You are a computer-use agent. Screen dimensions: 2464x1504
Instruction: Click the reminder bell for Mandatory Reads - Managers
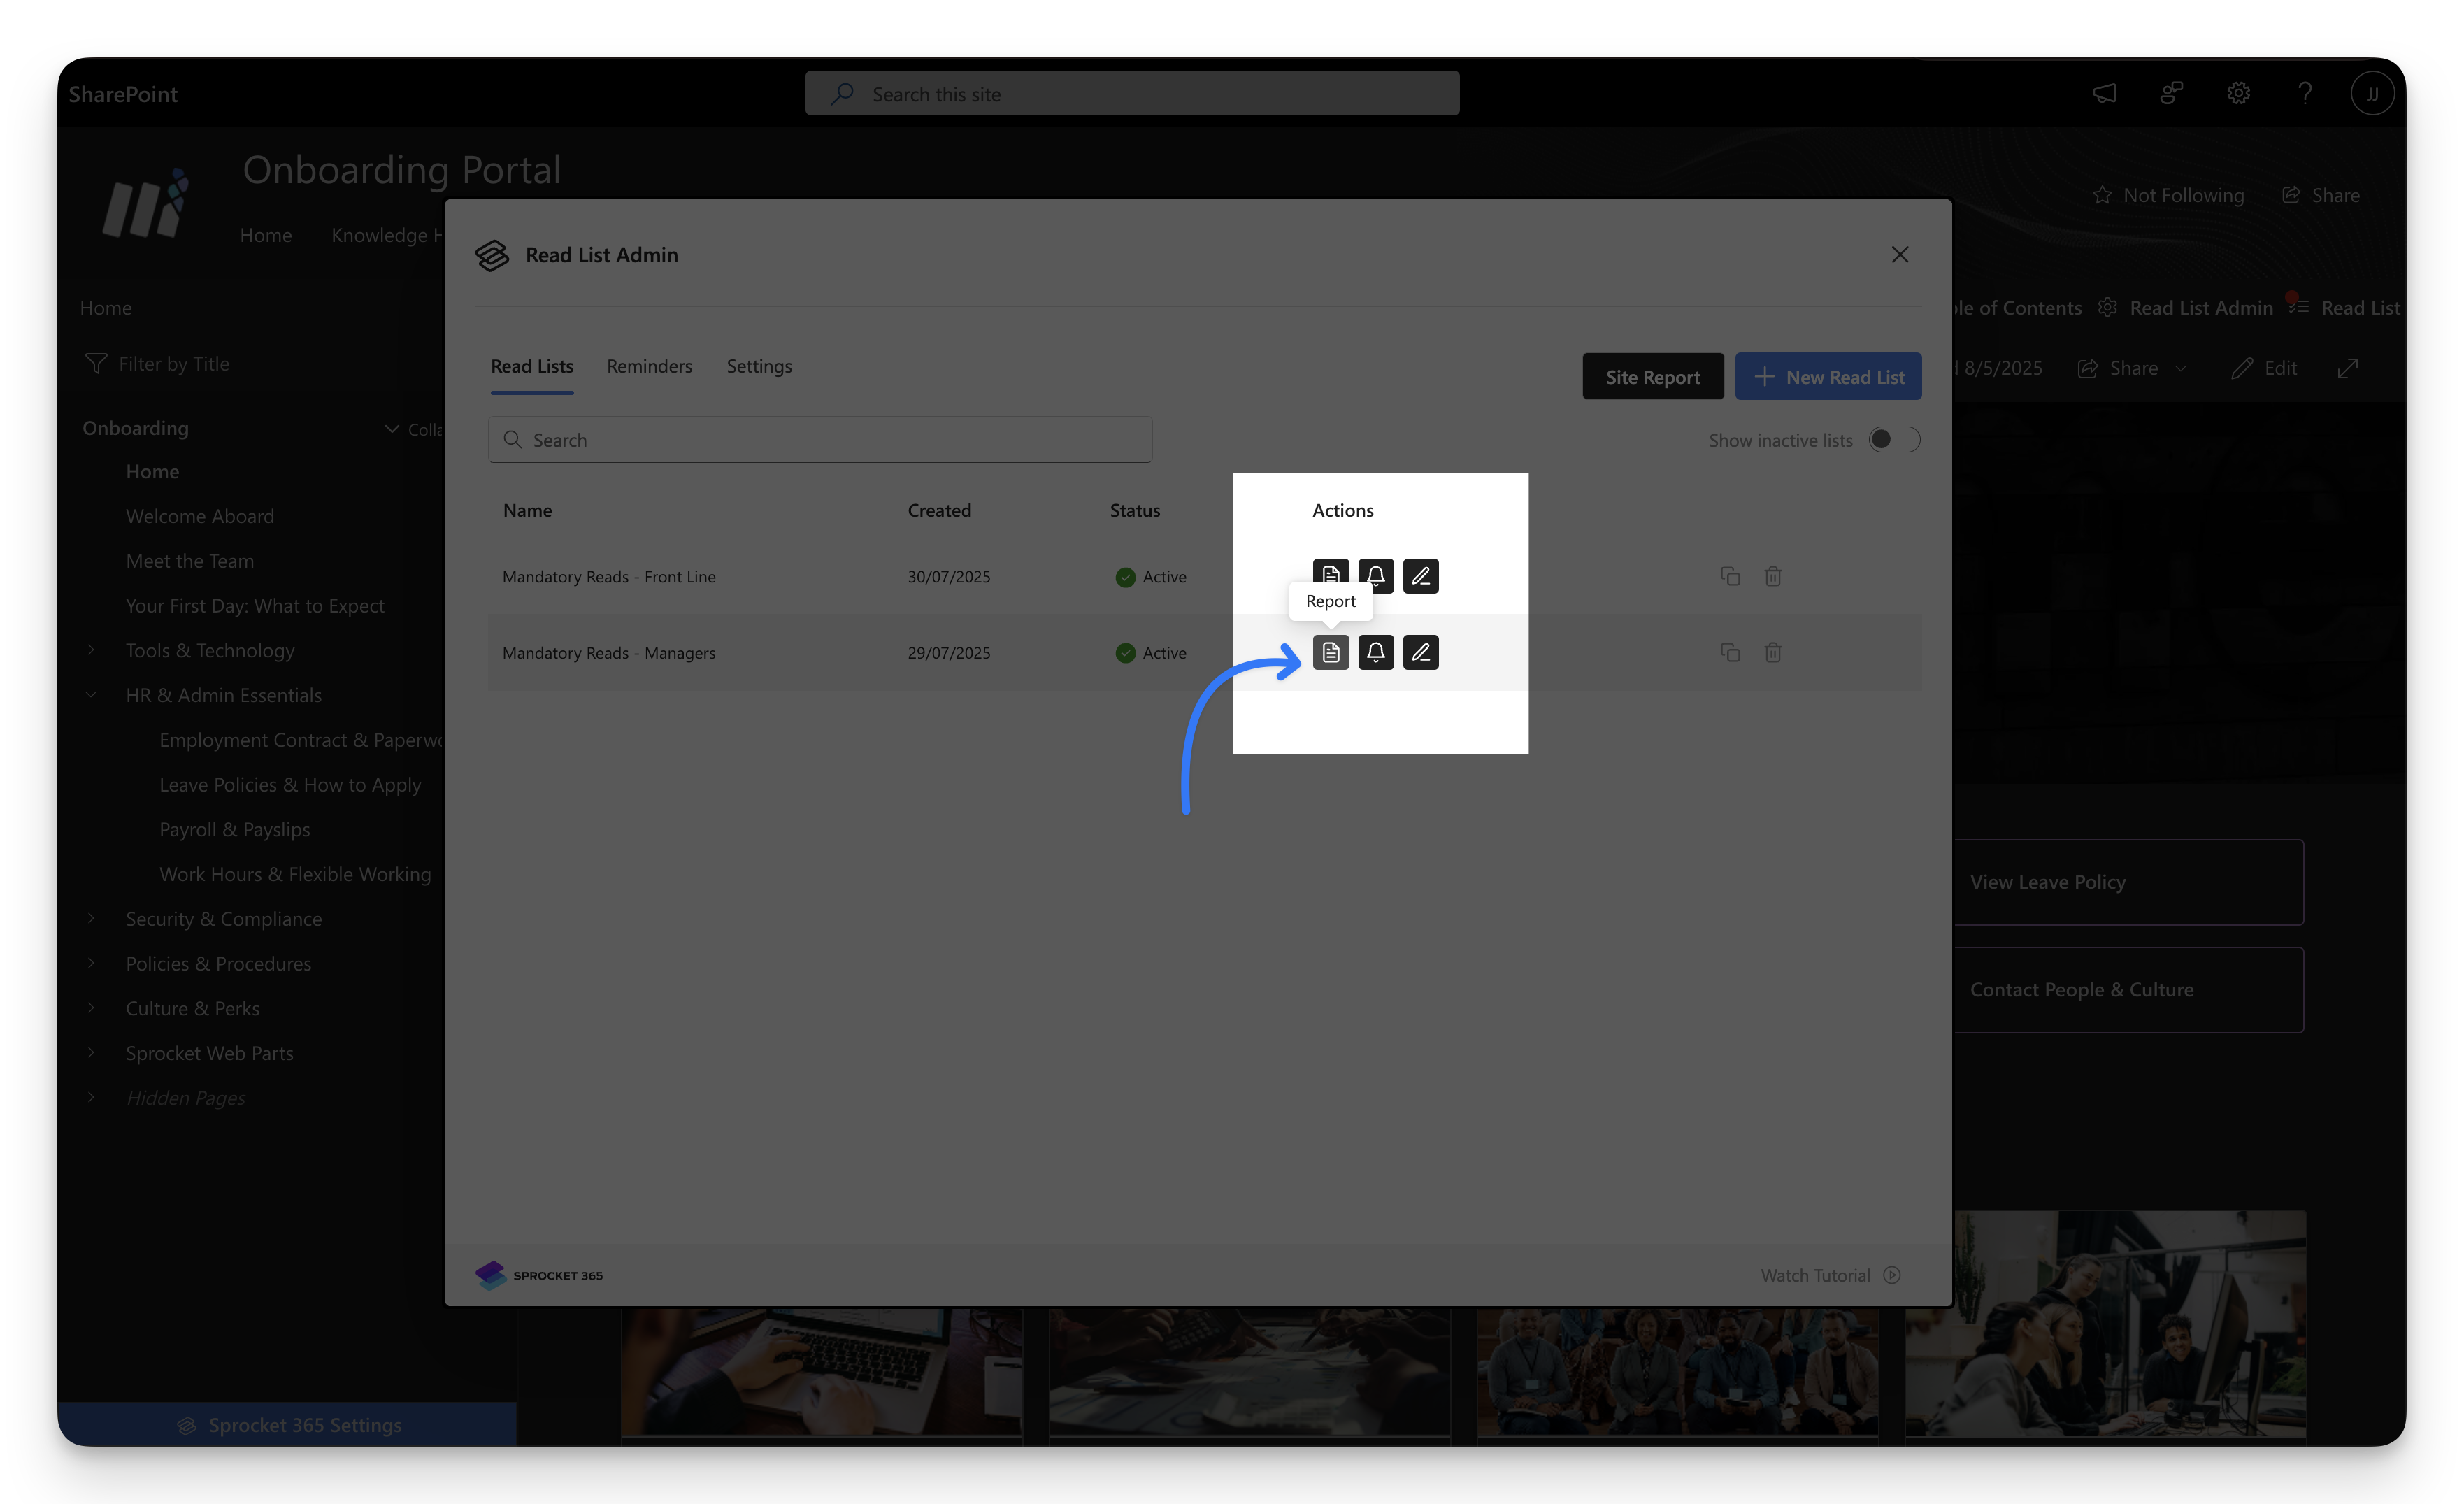coord(1376,652)
